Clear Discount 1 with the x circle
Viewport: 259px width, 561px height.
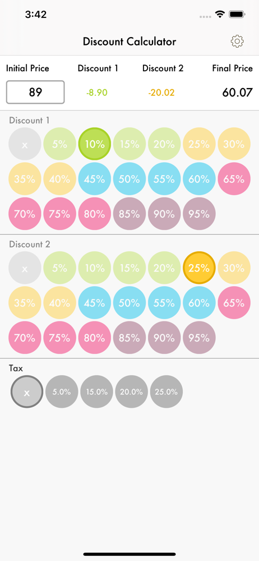25,144
